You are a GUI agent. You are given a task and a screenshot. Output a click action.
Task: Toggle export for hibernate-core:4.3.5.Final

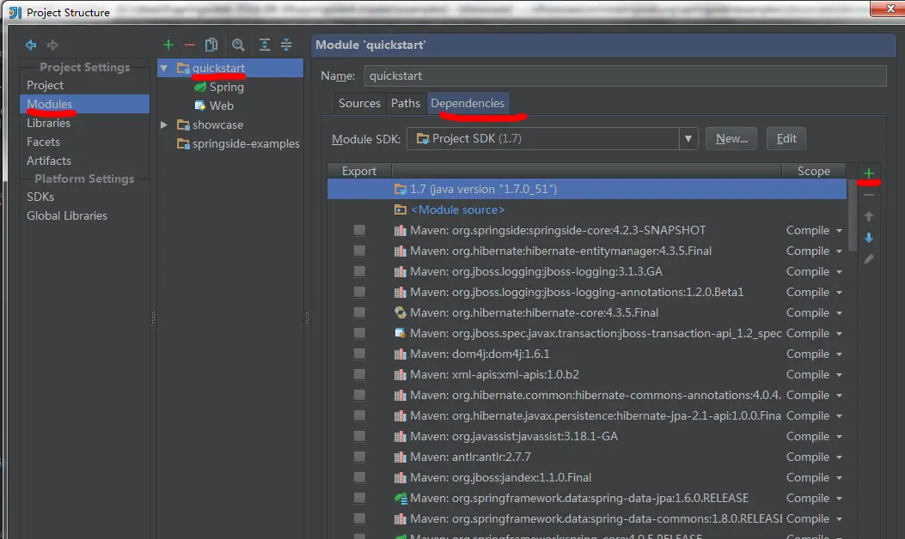pos(359,312)
